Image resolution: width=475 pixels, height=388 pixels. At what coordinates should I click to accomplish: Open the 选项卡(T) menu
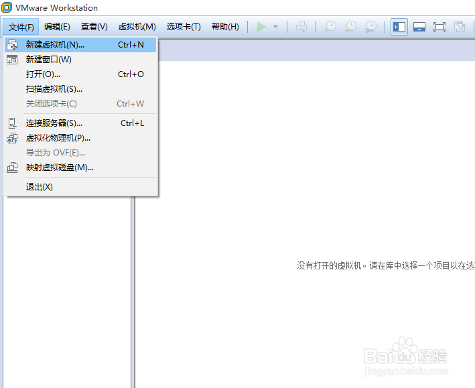click(x=184, y=27)
